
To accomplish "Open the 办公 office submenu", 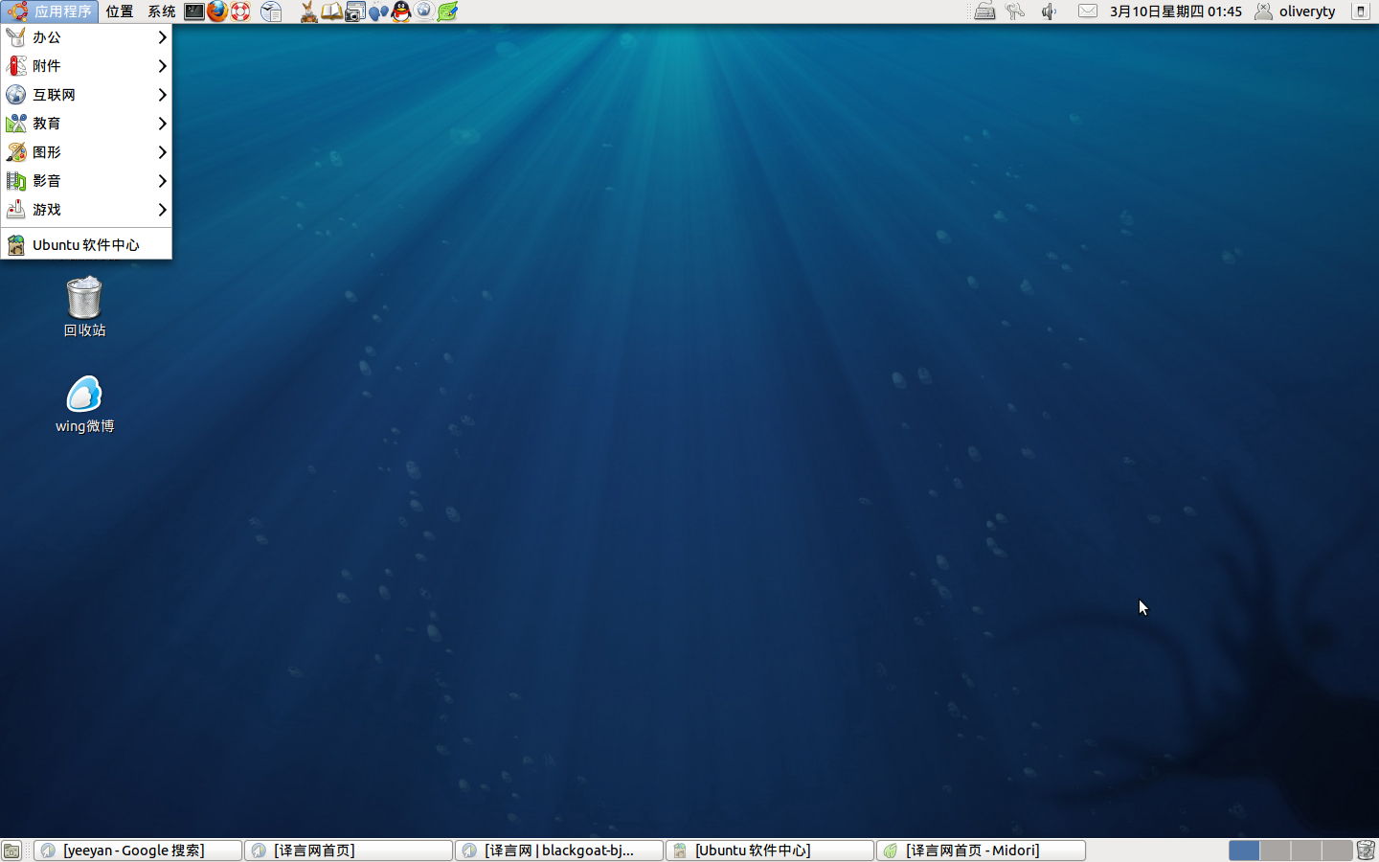I will pos(86,37).
